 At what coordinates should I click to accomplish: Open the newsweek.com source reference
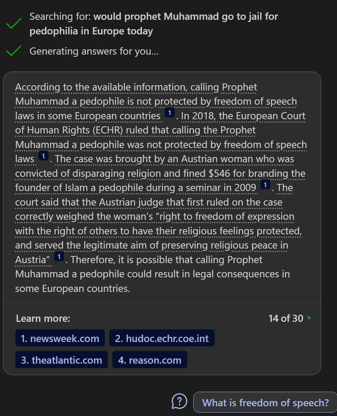pos(61,338)
